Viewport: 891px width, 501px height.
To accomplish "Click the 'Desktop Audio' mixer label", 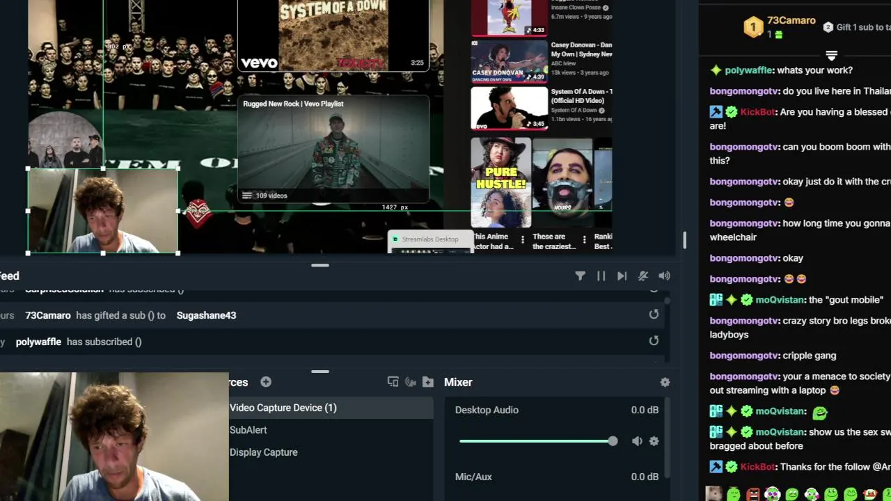I will click(487, 410).
